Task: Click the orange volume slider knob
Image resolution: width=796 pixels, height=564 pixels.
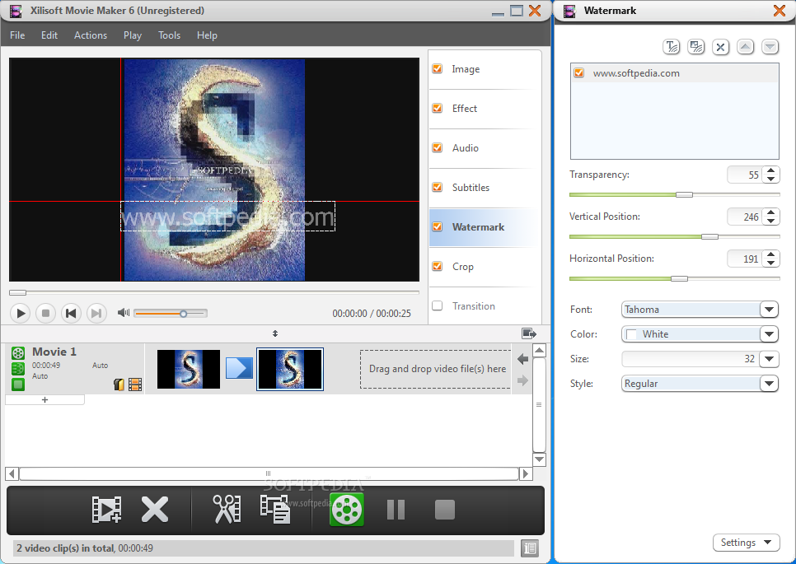Action: pos(183,314)
